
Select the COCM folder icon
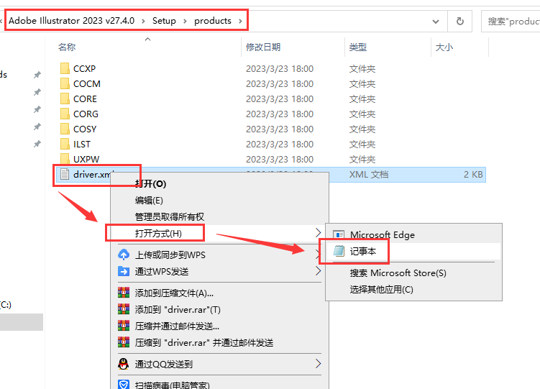coord(65,83)
